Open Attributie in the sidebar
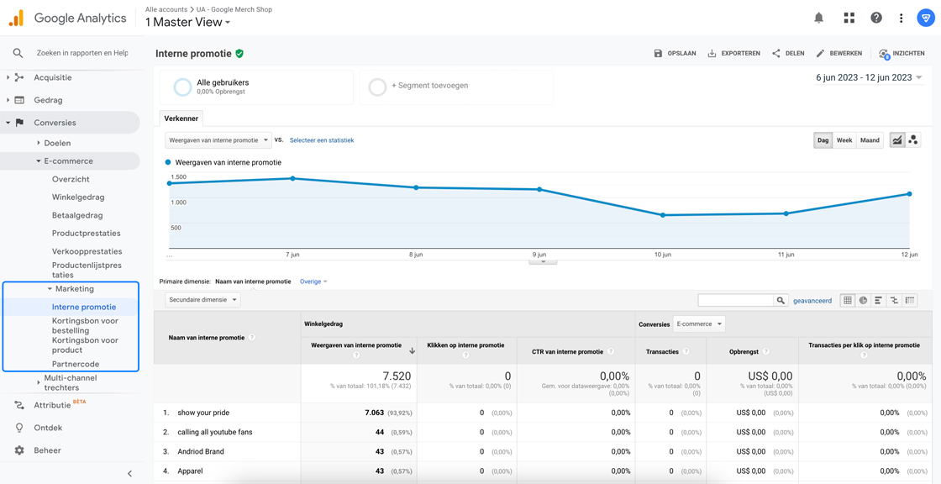 (x=52, y=405)
